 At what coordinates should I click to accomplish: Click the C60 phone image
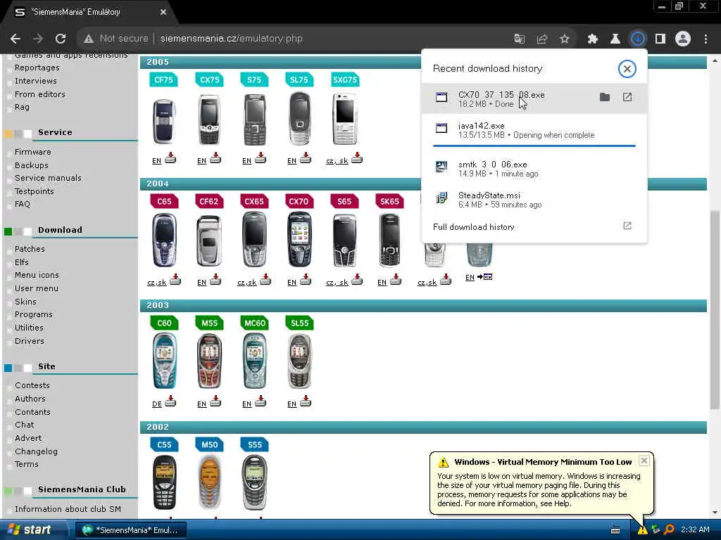(164, 361)
